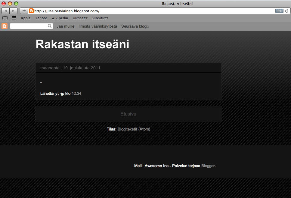Open the Apple bookmark
The image size is (291, 198).
pos(26,18)
